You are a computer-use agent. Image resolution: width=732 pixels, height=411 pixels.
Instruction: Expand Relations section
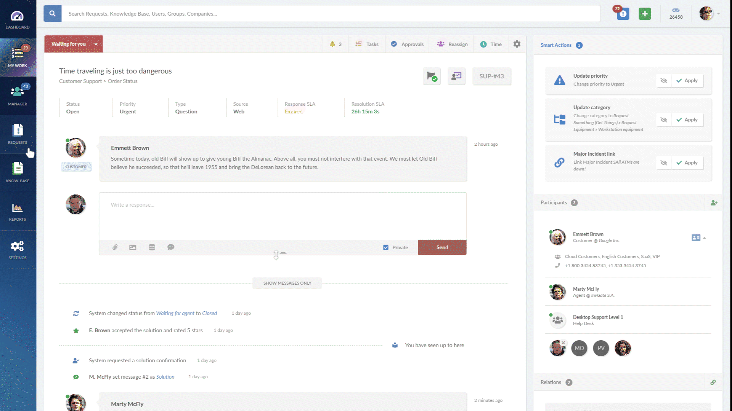(x=551, y=382)
